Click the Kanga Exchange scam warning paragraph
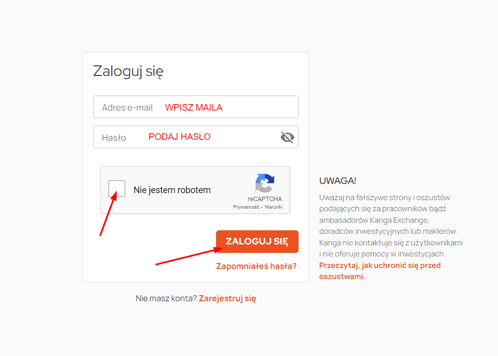 tap(391, 226)
